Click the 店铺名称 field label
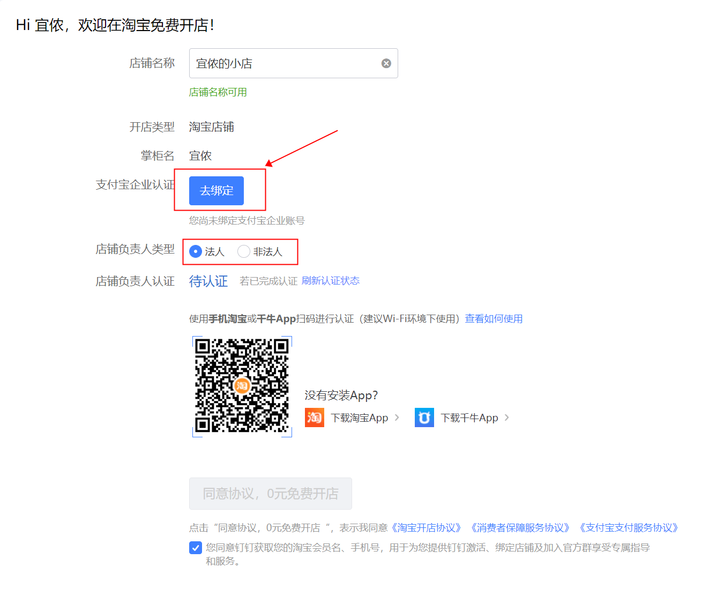The width and height of the screenshot is (709, 589). click(x=152, y=63)
